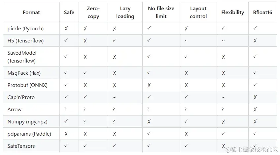Click the Protobuf (ONNX) row label

pyautogui.click(x=27, y=85)
